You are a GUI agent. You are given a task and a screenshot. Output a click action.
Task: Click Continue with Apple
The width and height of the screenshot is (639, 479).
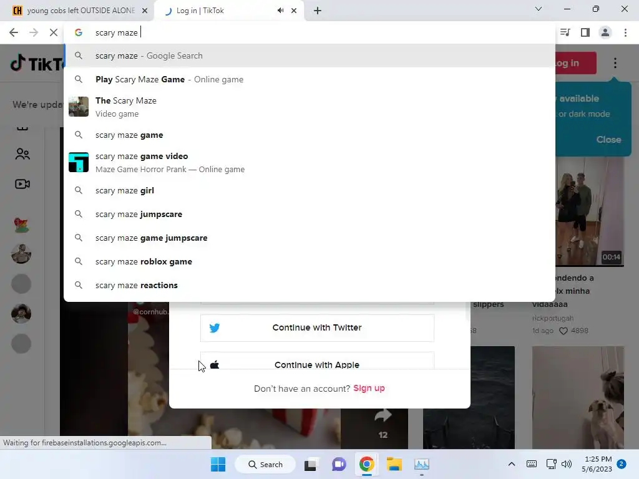(x=317, y=361)
